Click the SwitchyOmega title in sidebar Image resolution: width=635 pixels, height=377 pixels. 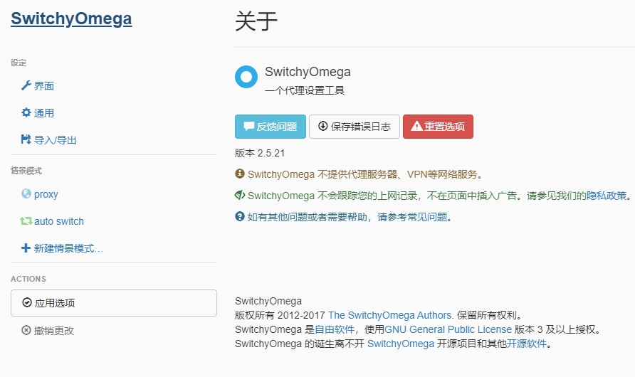pyautogui.click(x=71, y=19)
